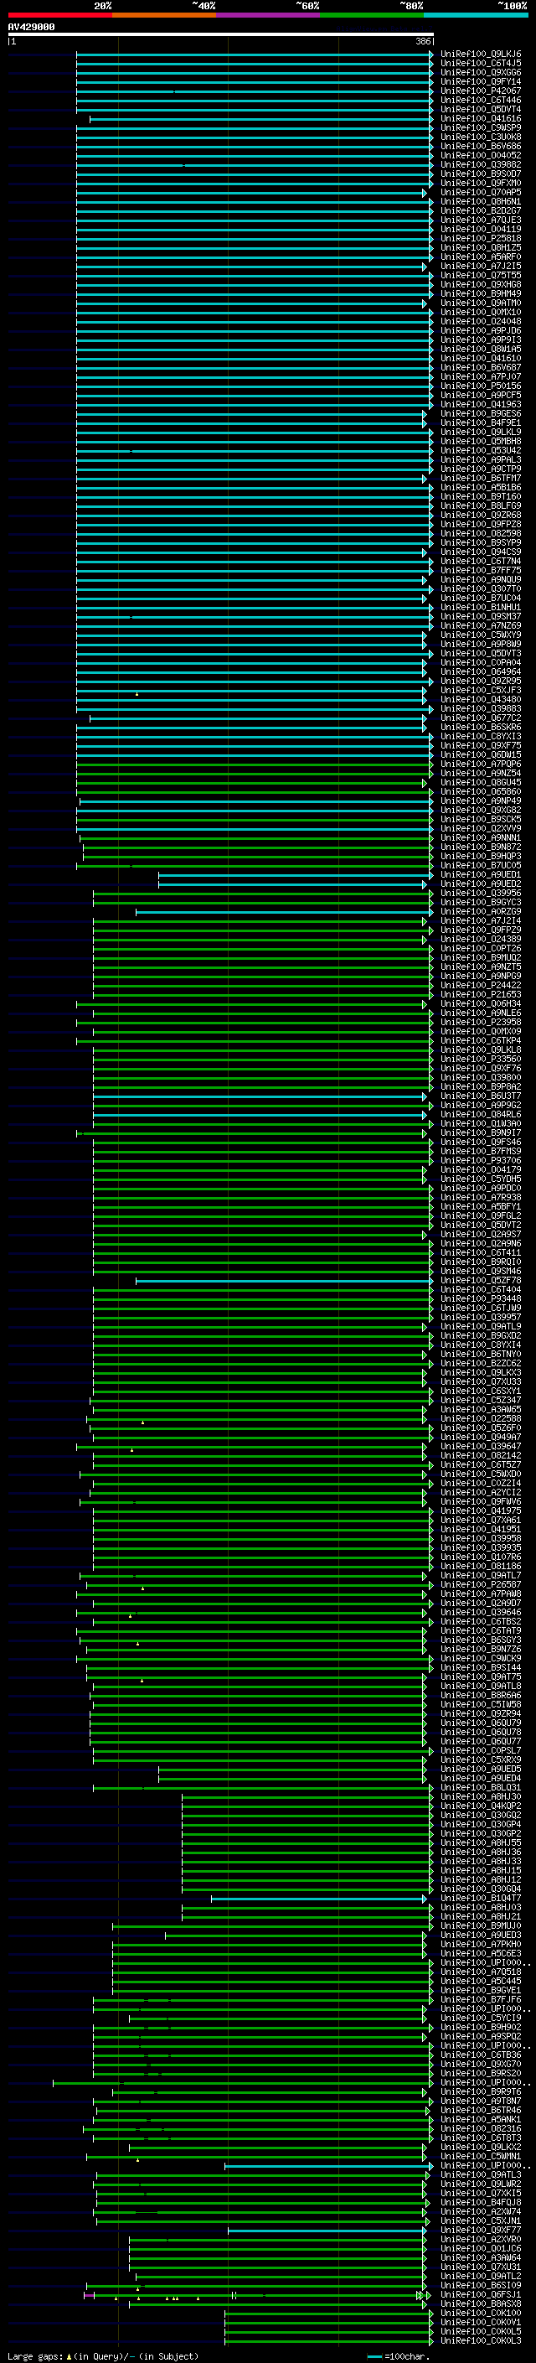Select hit label UniRef100_Q9FGL2

coord(481,1215)
